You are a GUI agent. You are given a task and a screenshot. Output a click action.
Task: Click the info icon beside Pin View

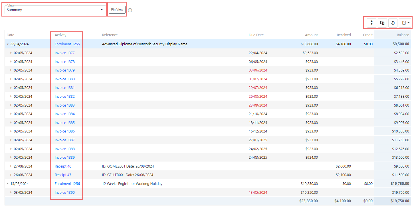[x=130, y=10]
